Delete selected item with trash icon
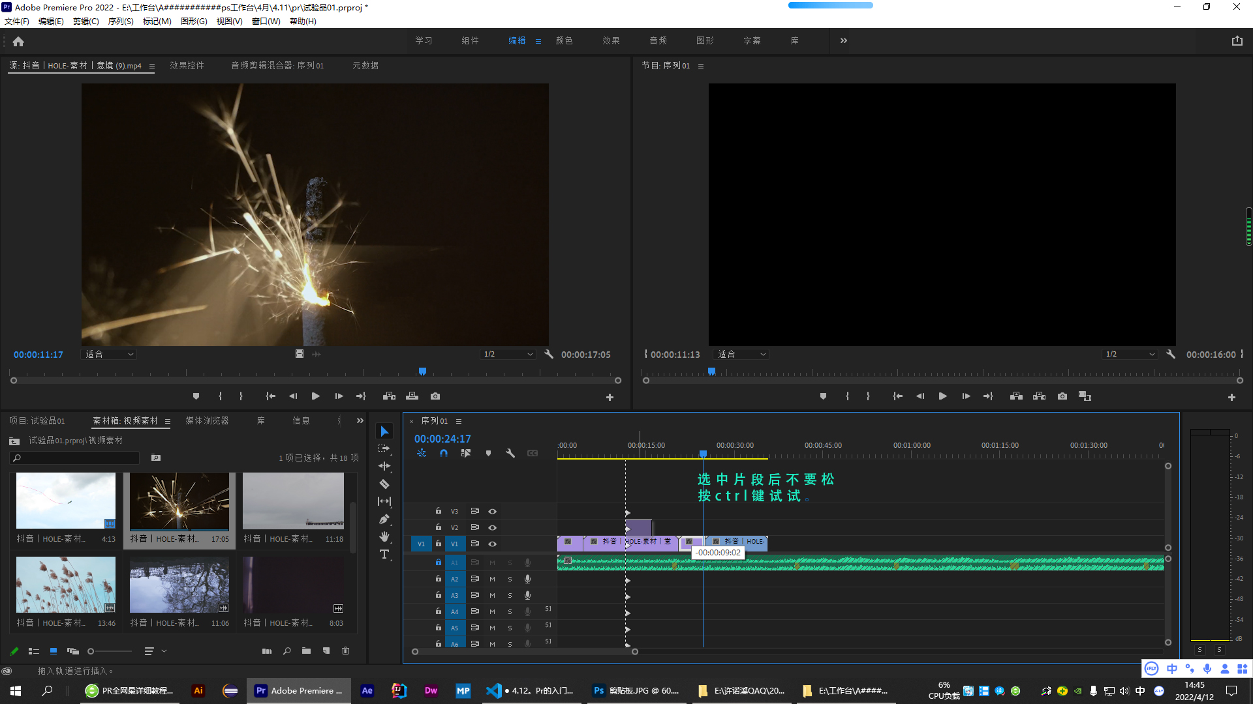Viewport: 1253px width, 704px height. 346,651
